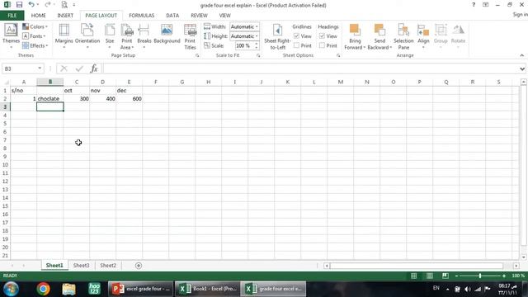Open Print Titles settings
The height and width of the screenshot is (297, 528).
coord(190,36)
